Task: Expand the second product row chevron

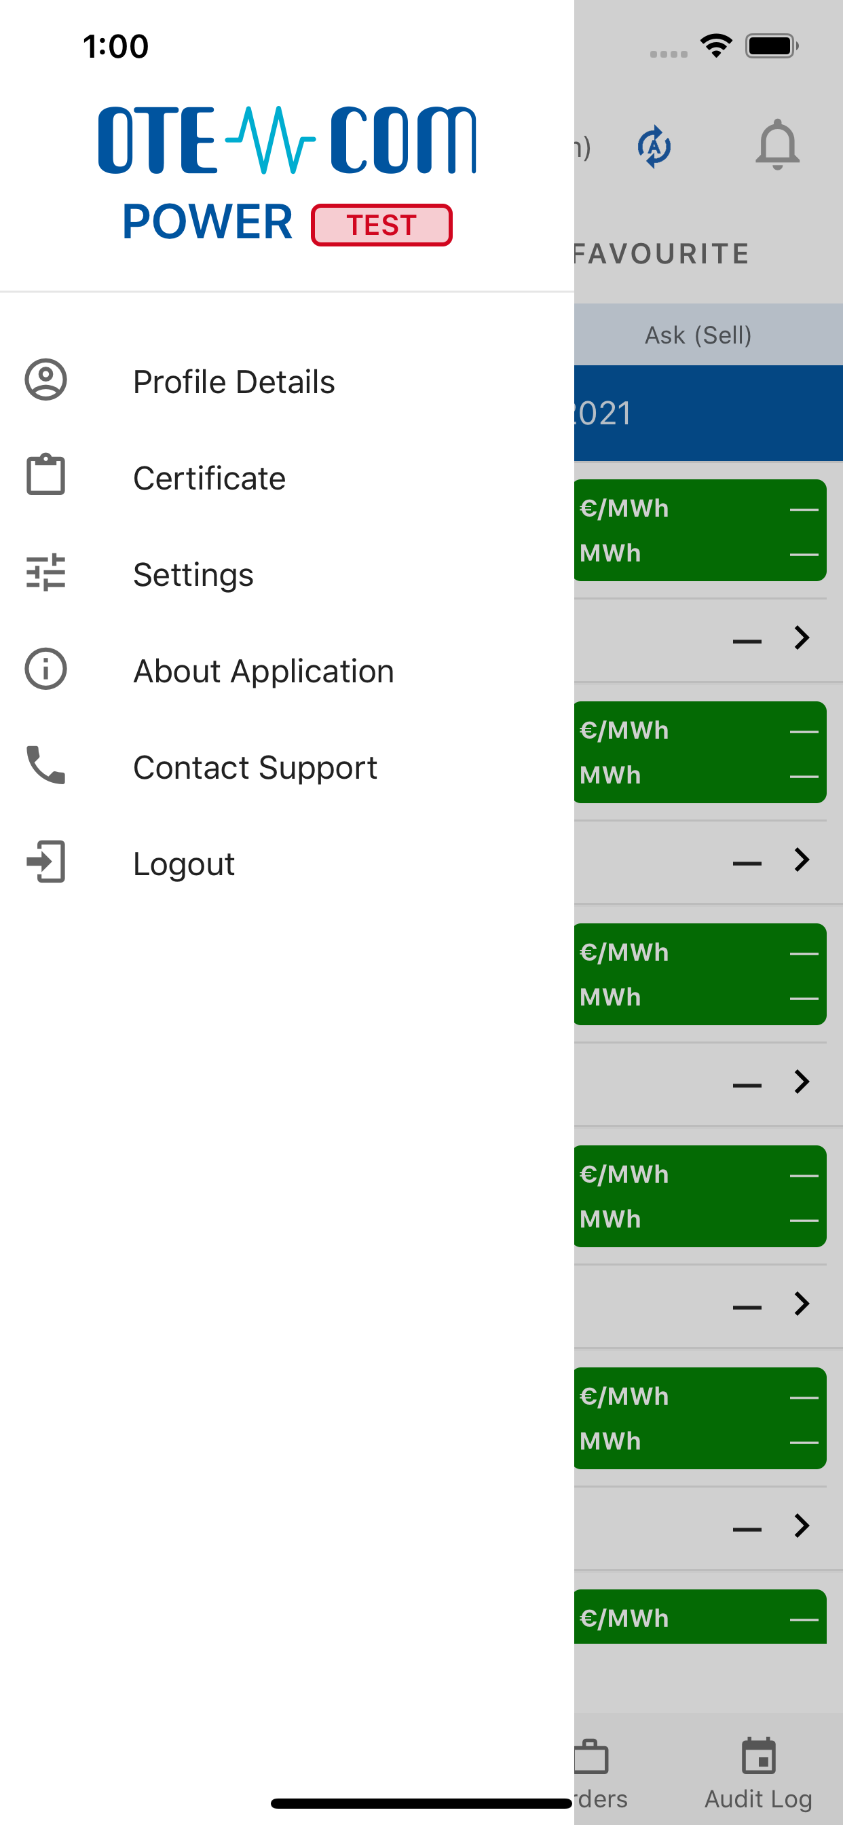Action: (801, 860)
